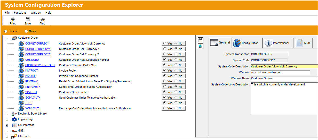The image size is (318, 140).
Task: Click the globe icon beside COMULTICURRECY1
Action: 21,49
